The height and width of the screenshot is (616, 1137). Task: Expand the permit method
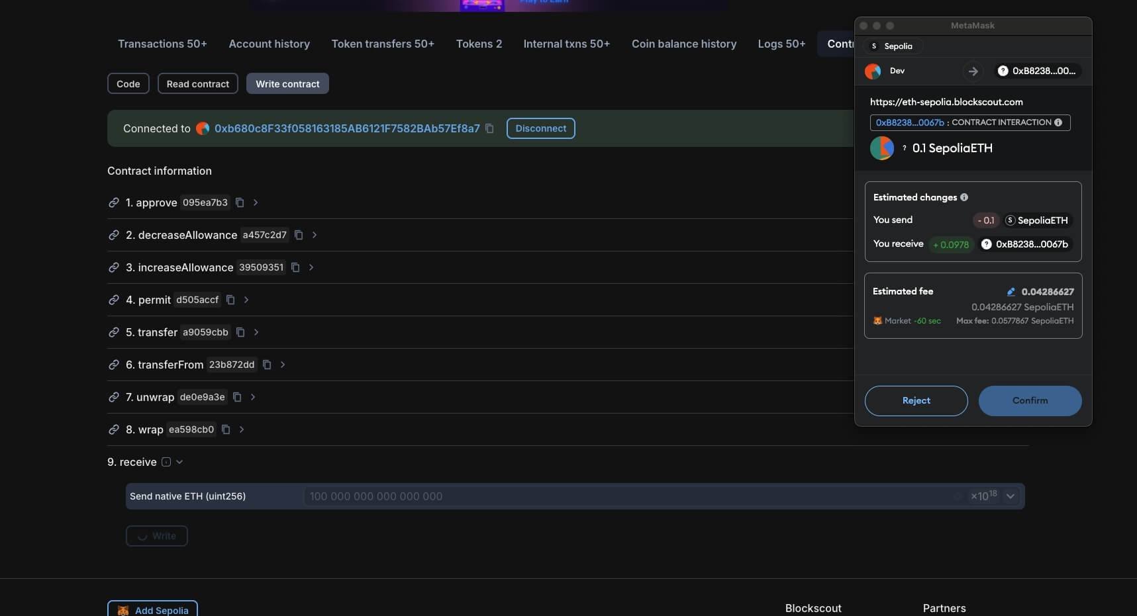pos(246,300)
